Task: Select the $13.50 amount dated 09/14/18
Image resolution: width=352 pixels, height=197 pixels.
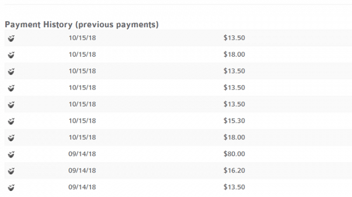Action: tap(234, 187)
